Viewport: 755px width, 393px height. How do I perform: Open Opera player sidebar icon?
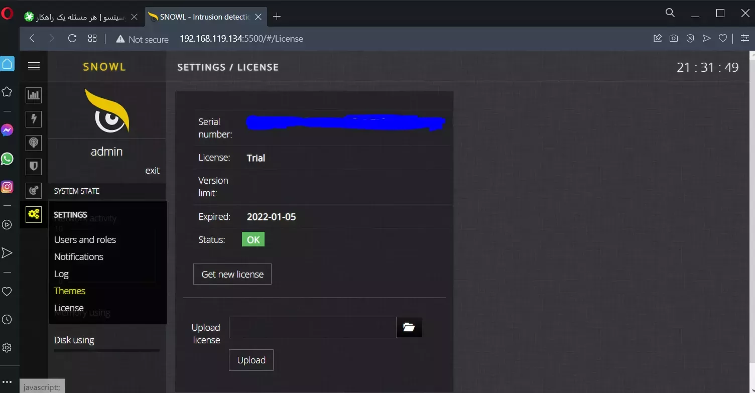pyautogui.click(x=7, y=224)
